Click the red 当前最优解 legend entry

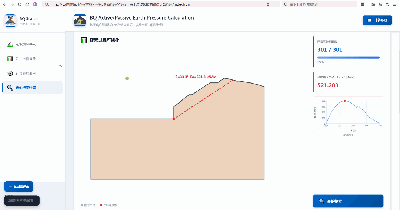coord(109,205)
